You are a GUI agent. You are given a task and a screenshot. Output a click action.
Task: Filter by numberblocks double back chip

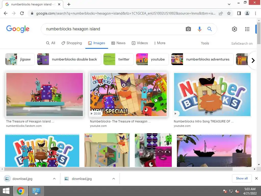69,59
